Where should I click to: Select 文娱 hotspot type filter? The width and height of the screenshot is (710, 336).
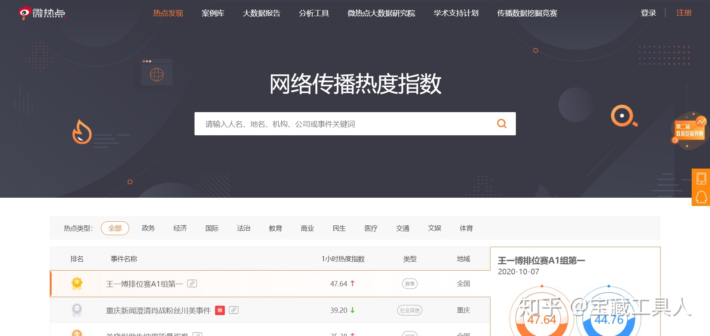[434, 228]
